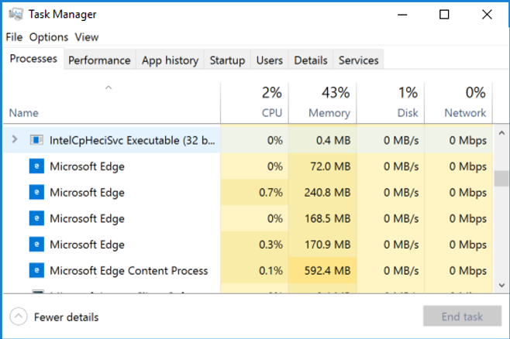Click the process list scrollbar thumb
The height and width of the screenshot is (339, 510).
coord(501,178)
